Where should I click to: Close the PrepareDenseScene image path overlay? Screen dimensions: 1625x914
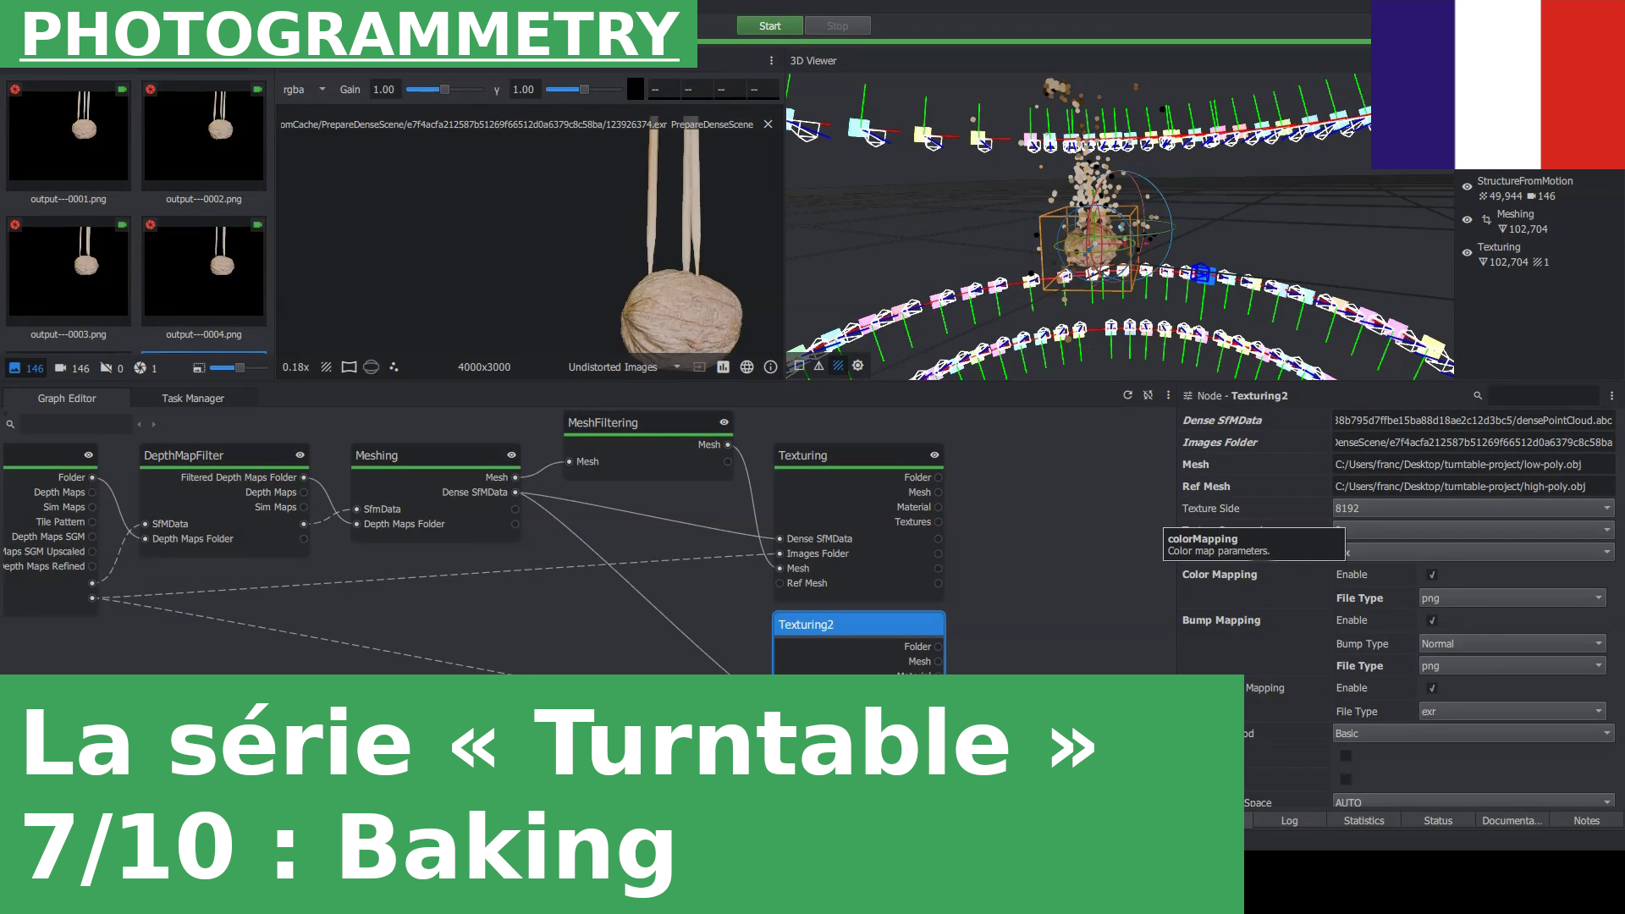click(768, 124)
